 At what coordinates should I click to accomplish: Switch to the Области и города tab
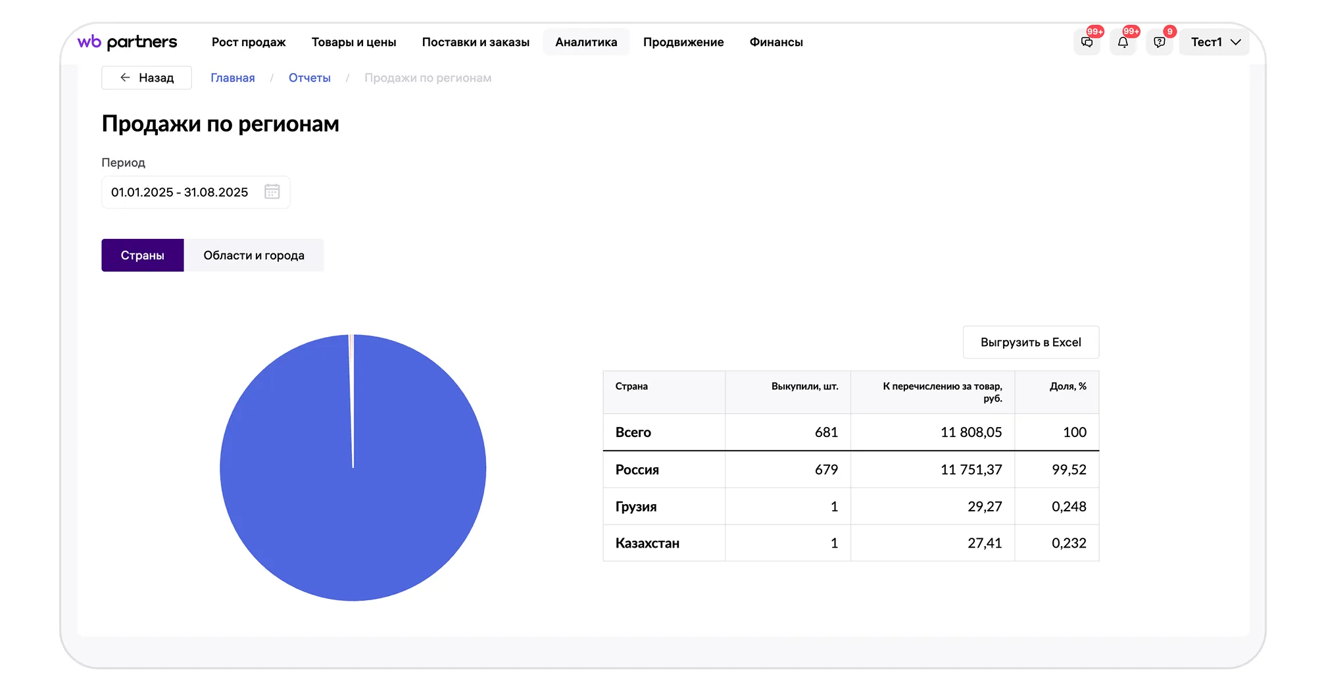(253, 255)
